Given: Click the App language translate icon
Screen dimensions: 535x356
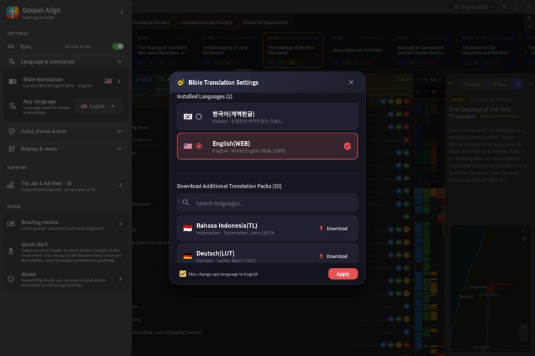Looking at the screenshot, I should (x=13, y=106).
